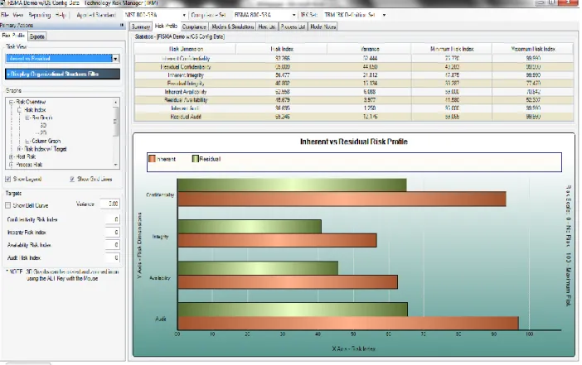Collapse the Risk Overview tree node

(11, 102)
